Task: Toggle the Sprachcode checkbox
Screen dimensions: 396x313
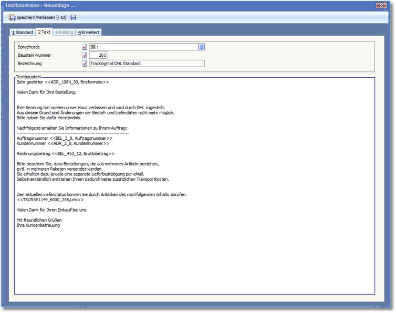Action: pyautogui.click(x=85, y=47)
